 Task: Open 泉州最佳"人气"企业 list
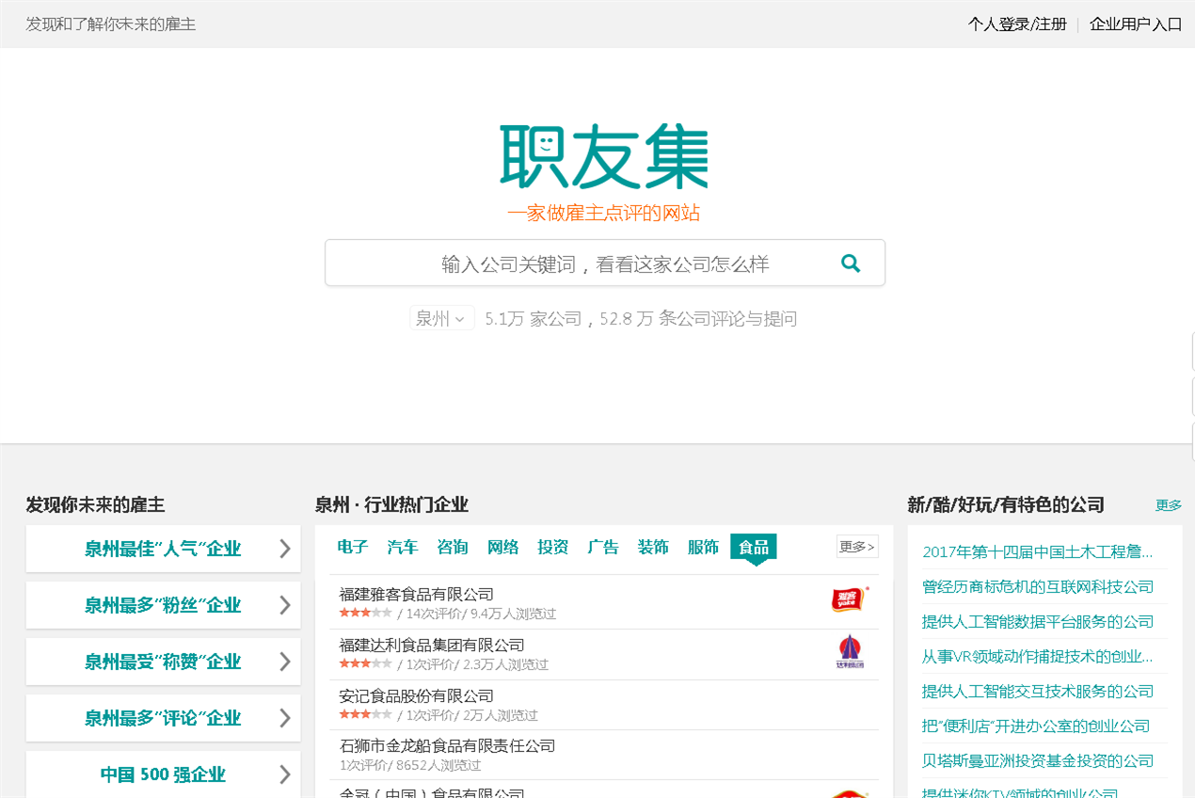pyautogui.click(x=163, y=549)
